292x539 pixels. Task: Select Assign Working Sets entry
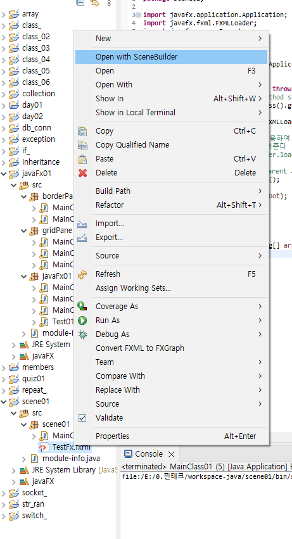tap(171, 288)
